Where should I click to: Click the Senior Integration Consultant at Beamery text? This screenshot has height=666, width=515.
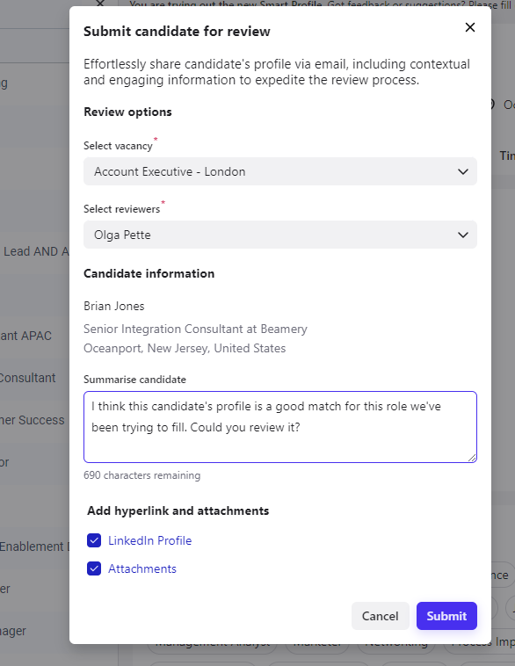pos(195,329)
